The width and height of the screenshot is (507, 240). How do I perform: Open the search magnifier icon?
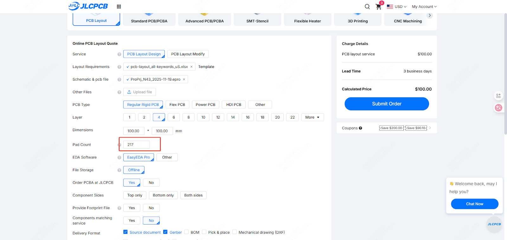367,7
